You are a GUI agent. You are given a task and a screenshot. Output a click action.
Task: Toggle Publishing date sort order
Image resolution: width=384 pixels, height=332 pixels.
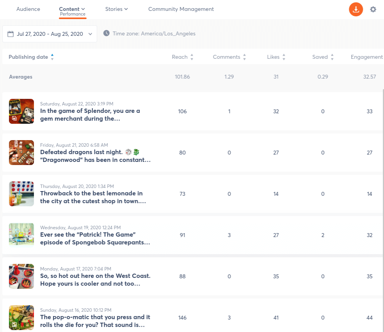(52, 57)
